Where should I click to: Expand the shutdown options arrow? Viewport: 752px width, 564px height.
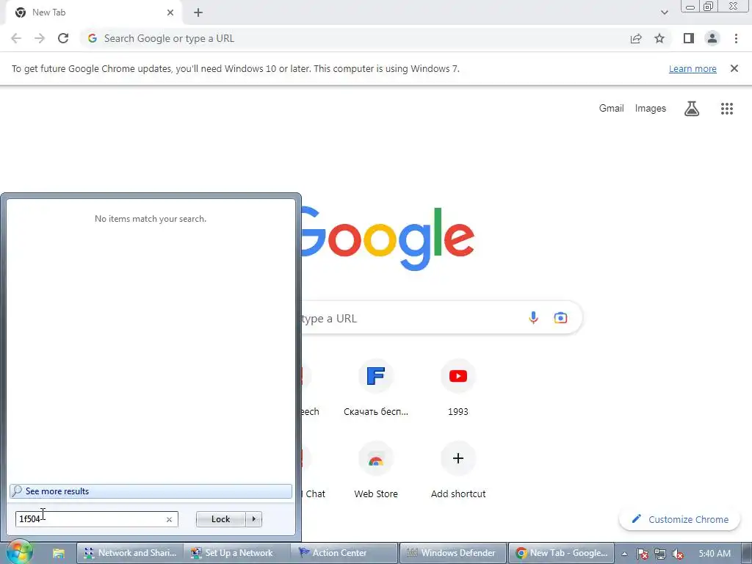(x=253, y=519)
